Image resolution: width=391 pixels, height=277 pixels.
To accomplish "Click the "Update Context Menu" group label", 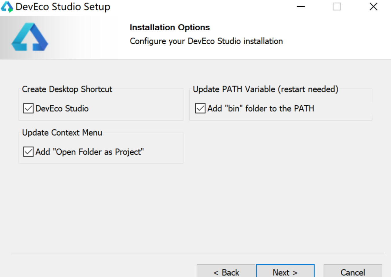I will click(62, 132).
